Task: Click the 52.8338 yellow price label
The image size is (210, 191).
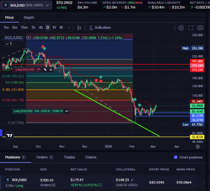Action: point(197,137)
